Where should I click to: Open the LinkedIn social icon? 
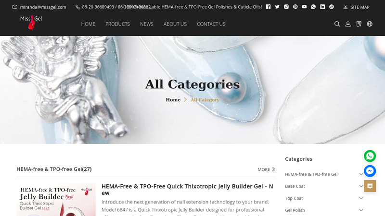(x=322, y=7)
